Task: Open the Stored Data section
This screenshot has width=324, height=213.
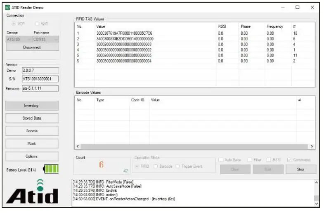Action: (x=32, y=118)
